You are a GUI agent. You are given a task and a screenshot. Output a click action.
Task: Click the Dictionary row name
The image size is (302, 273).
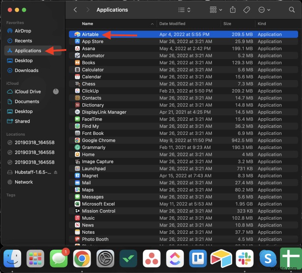point(93,105)
